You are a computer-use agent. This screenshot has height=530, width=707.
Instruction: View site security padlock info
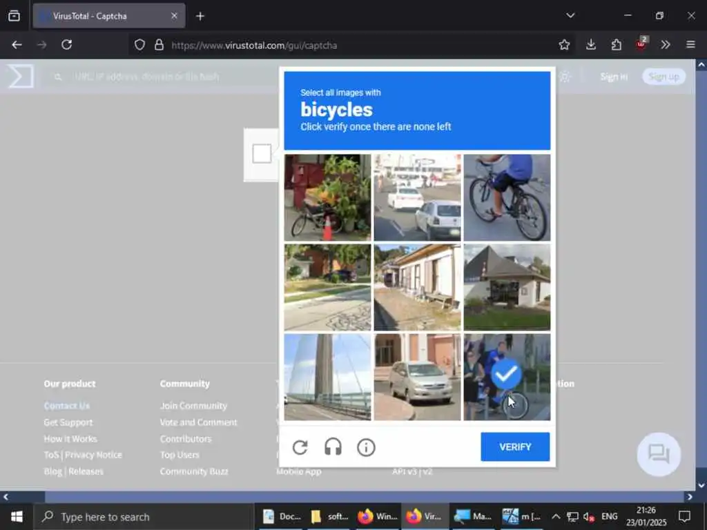(159, 45)
